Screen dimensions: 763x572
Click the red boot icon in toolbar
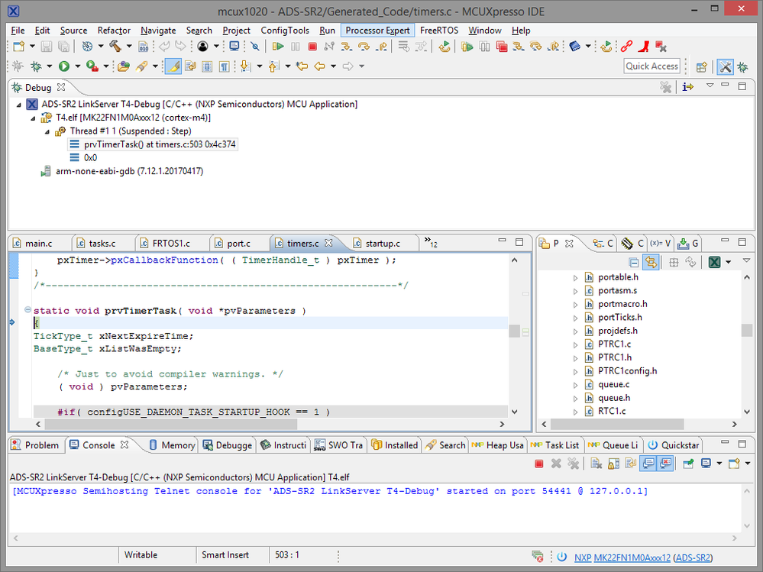(644, 47)
